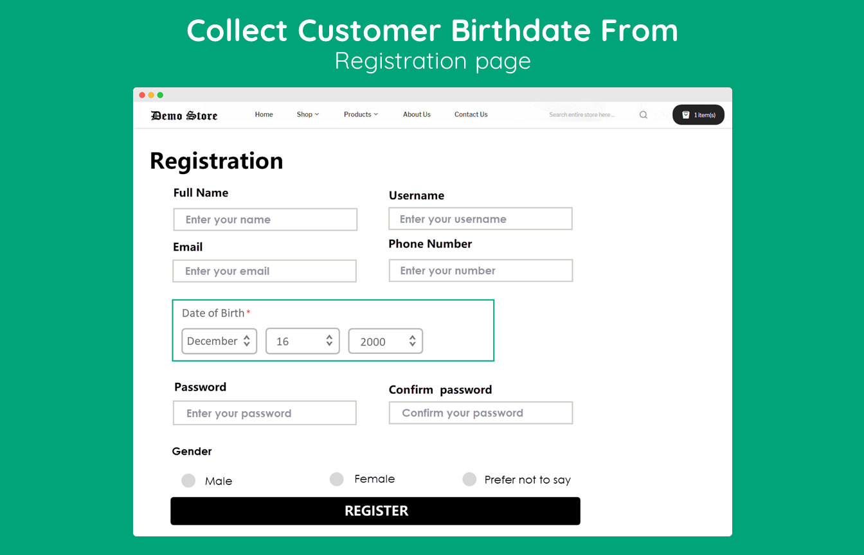Expand the Shop menu
This screenshot has height=555, width=864.
[307, 114]
